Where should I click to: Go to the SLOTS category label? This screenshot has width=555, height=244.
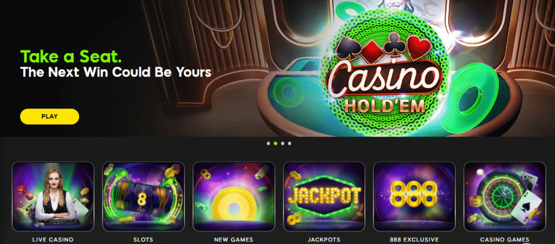point(143,240)
